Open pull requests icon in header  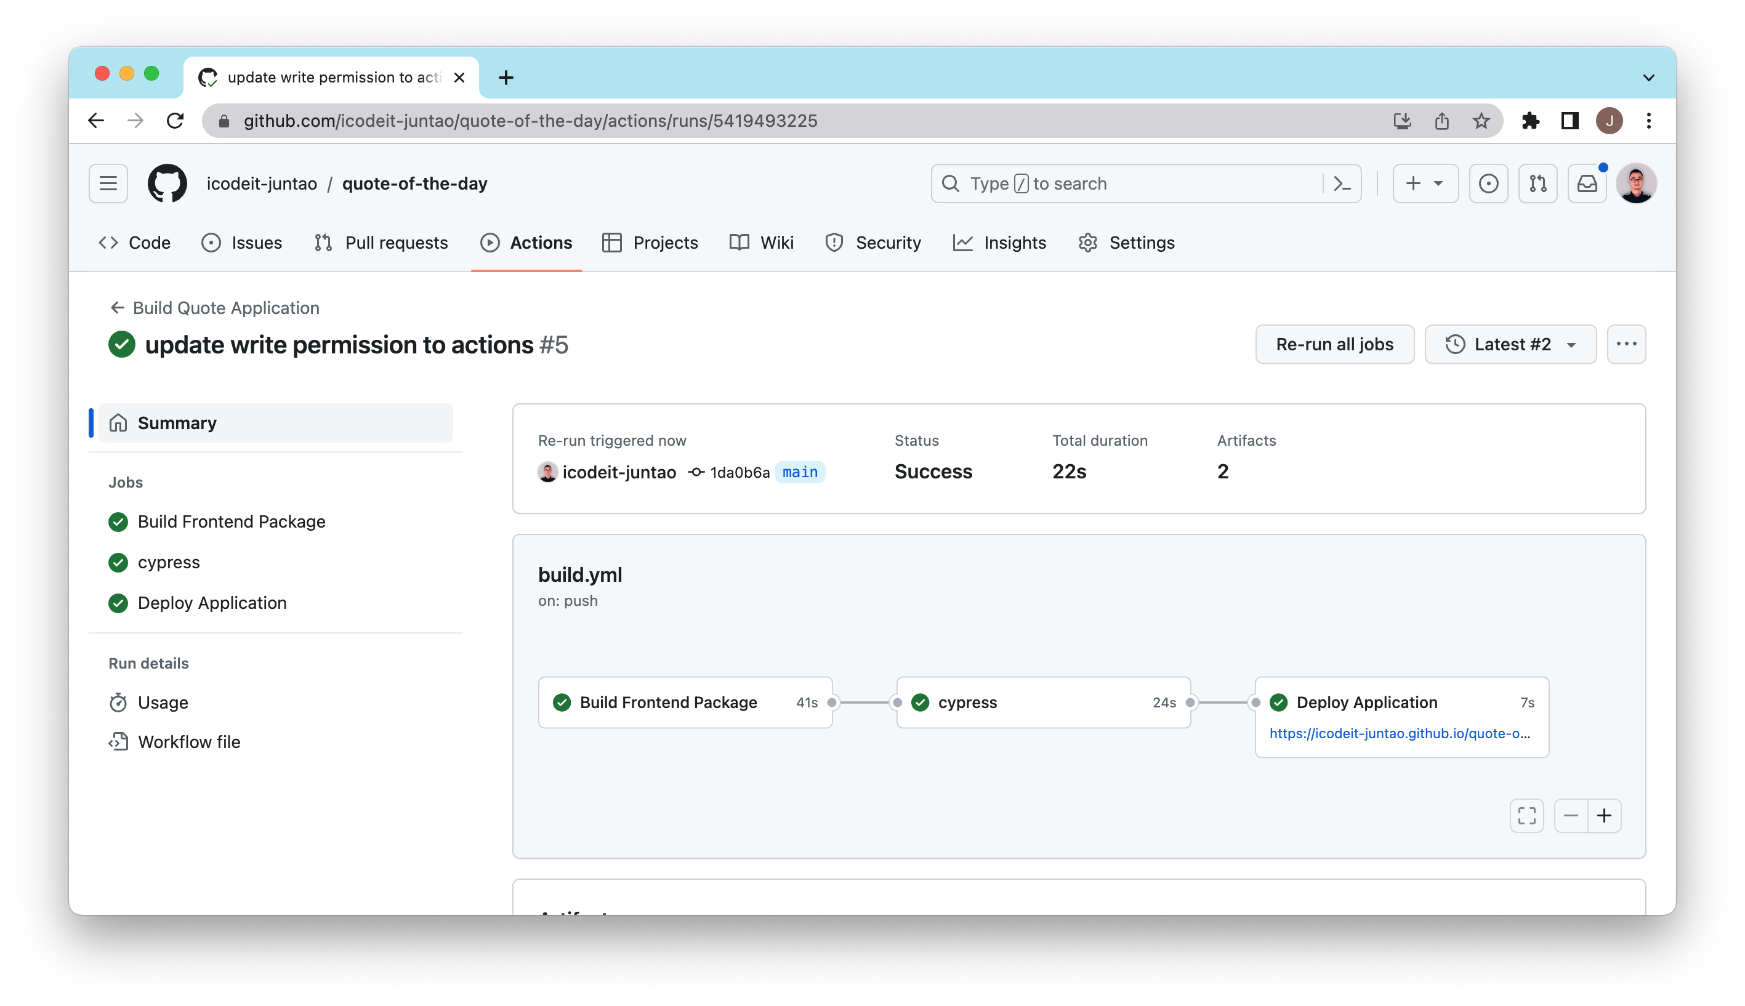pos(1537,184)
